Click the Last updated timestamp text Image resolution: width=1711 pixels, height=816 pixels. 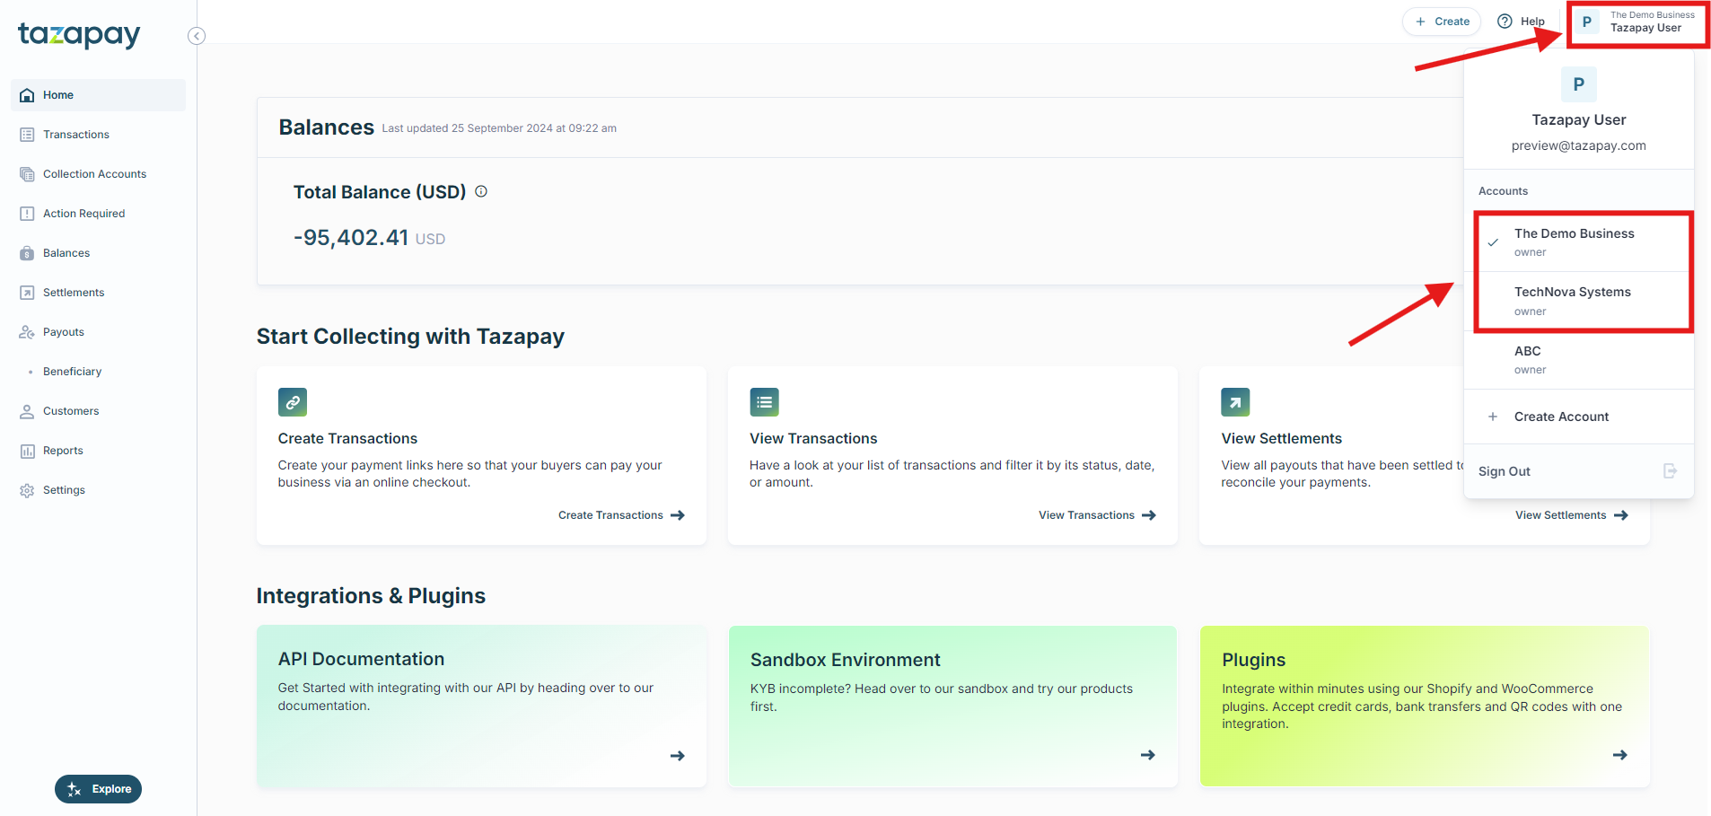(x=499, y=128)
